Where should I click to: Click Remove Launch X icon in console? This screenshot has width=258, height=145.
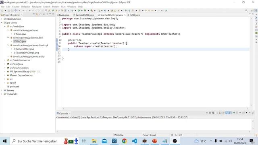coord(210,113)
